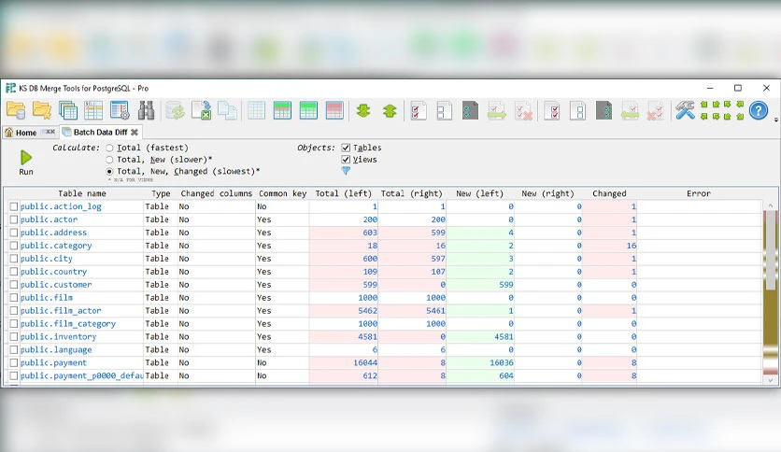
Task: Jump down with the green down-arrow icon
Action: (x=363, y=110)
